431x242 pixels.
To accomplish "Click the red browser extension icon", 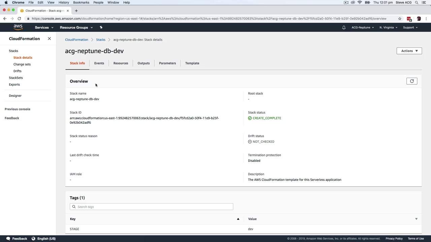I will 409,19.
